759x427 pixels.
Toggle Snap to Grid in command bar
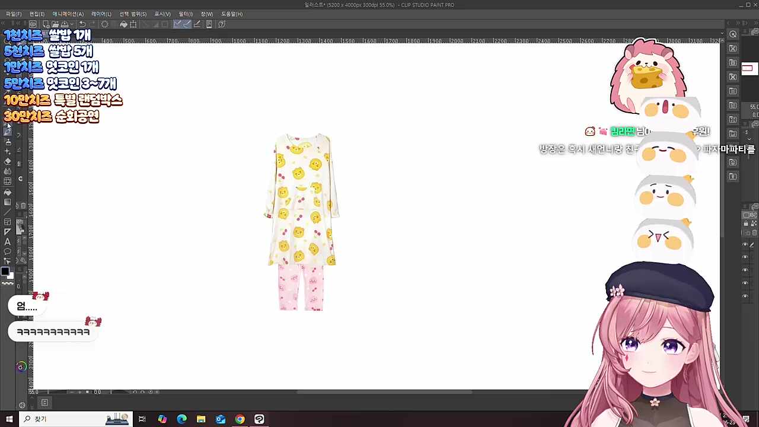pyautogui.click(x=197, y=24)
